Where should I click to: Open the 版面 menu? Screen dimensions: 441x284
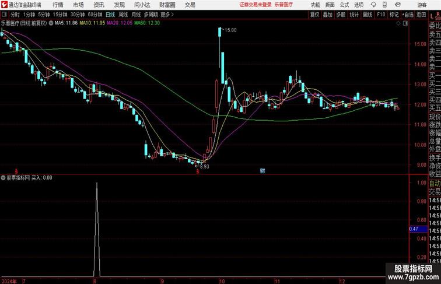click(330, 5)
